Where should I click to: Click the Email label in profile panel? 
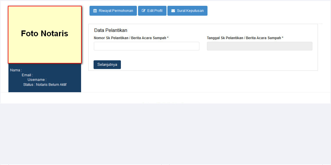[x=27, y=75]
